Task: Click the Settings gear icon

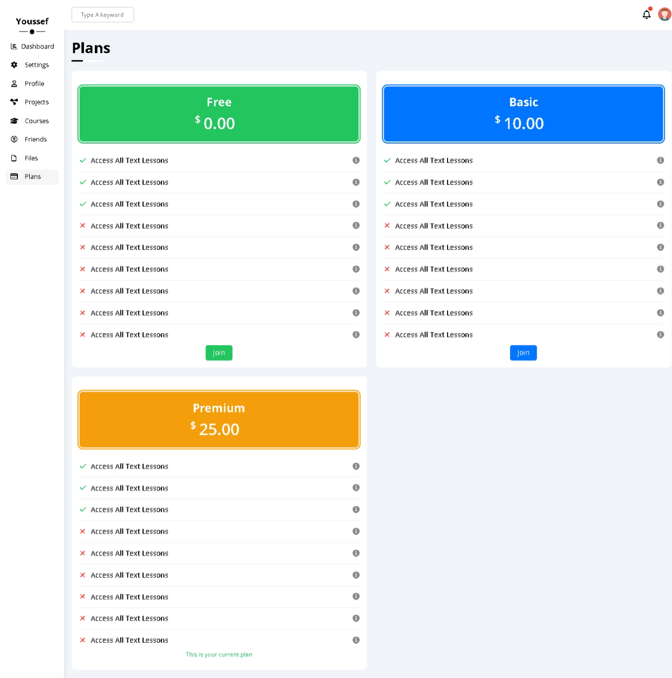Action: tap(14, 64)
